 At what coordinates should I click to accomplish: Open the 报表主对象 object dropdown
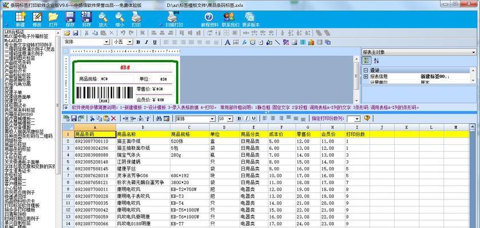click(x=474, y=52)
